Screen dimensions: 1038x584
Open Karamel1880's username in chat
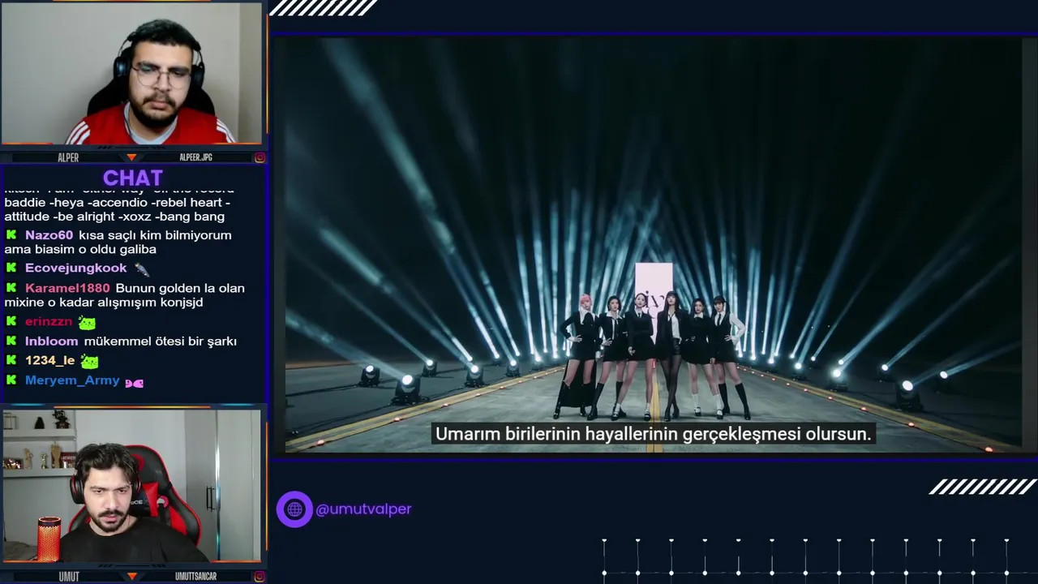pos(67,288)
